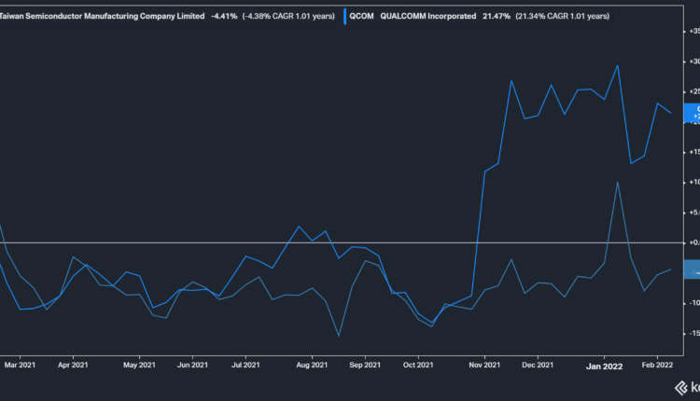
Task: Click the Nov 2021 label on time axis
Action: pyautogui.click(x=484, y=366)
